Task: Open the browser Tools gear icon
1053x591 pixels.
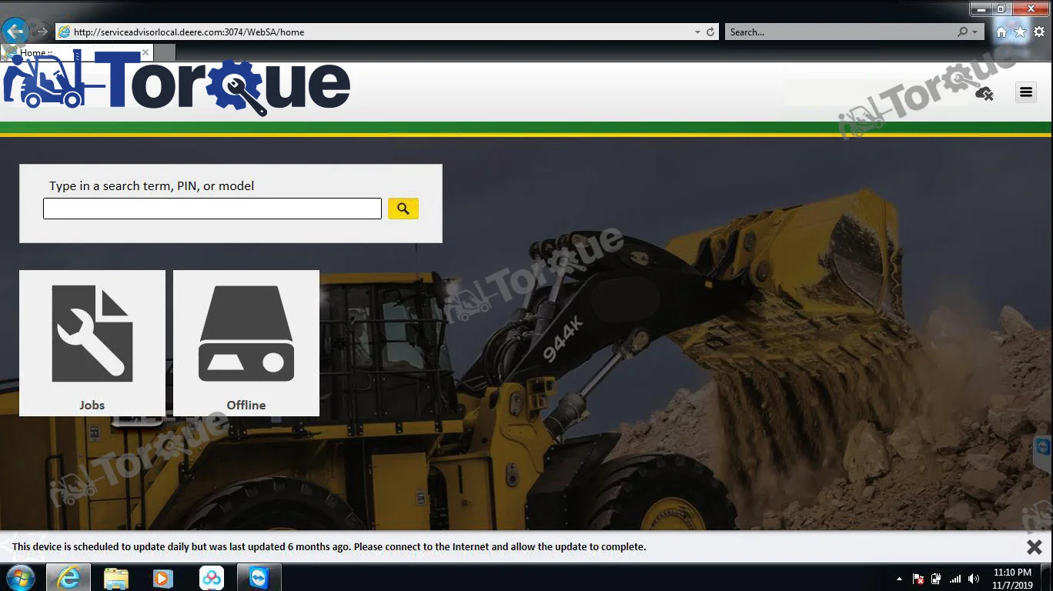Action: 1039,32
